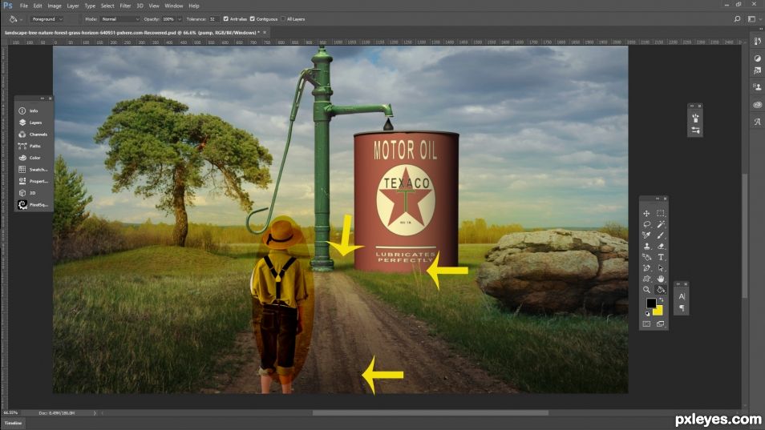Select the Lasso tool
This screenshot has height=430, width=765.
pyautogui.click(x=646, y=224)
